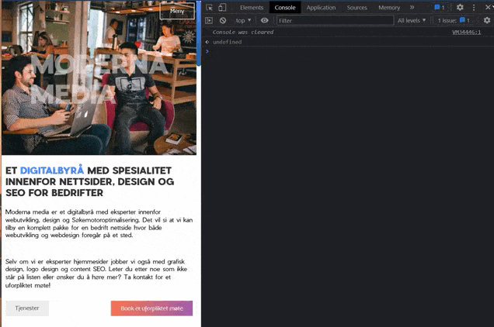The image size is (494, 327).
Task: Open the Meny button on the webpage
Action: (x=177, y=11)
